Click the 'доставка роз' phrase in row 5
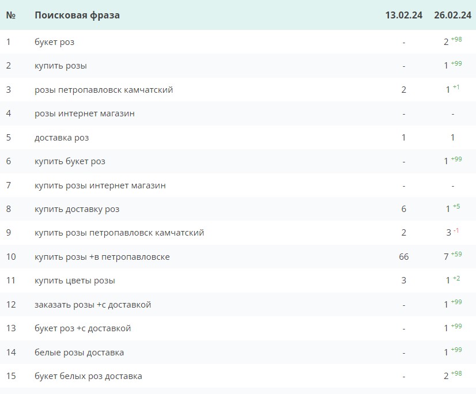The width and height of the screenshot is (476, 394). coord(62,138)
